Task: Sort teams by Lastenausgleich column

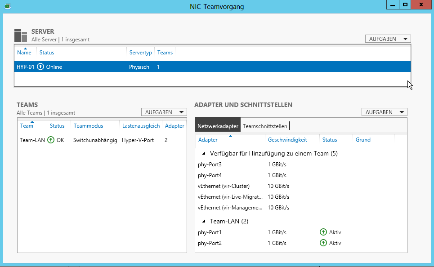Action: coord(141,126)
